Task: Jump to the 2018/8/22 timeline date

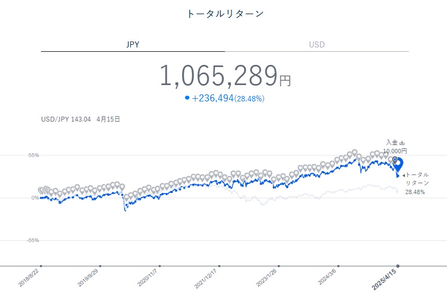Action: click(x=41, y=266)
